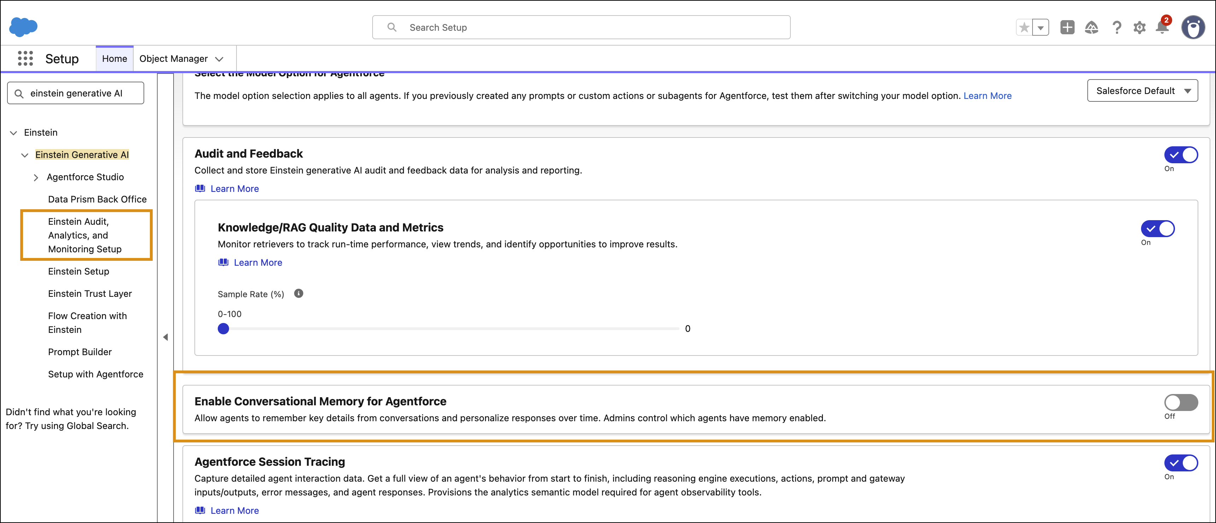The height and width of the screenshot is (523, 1216).
Task: Open Learn More under Audit and Feedback
Action: 235,188
